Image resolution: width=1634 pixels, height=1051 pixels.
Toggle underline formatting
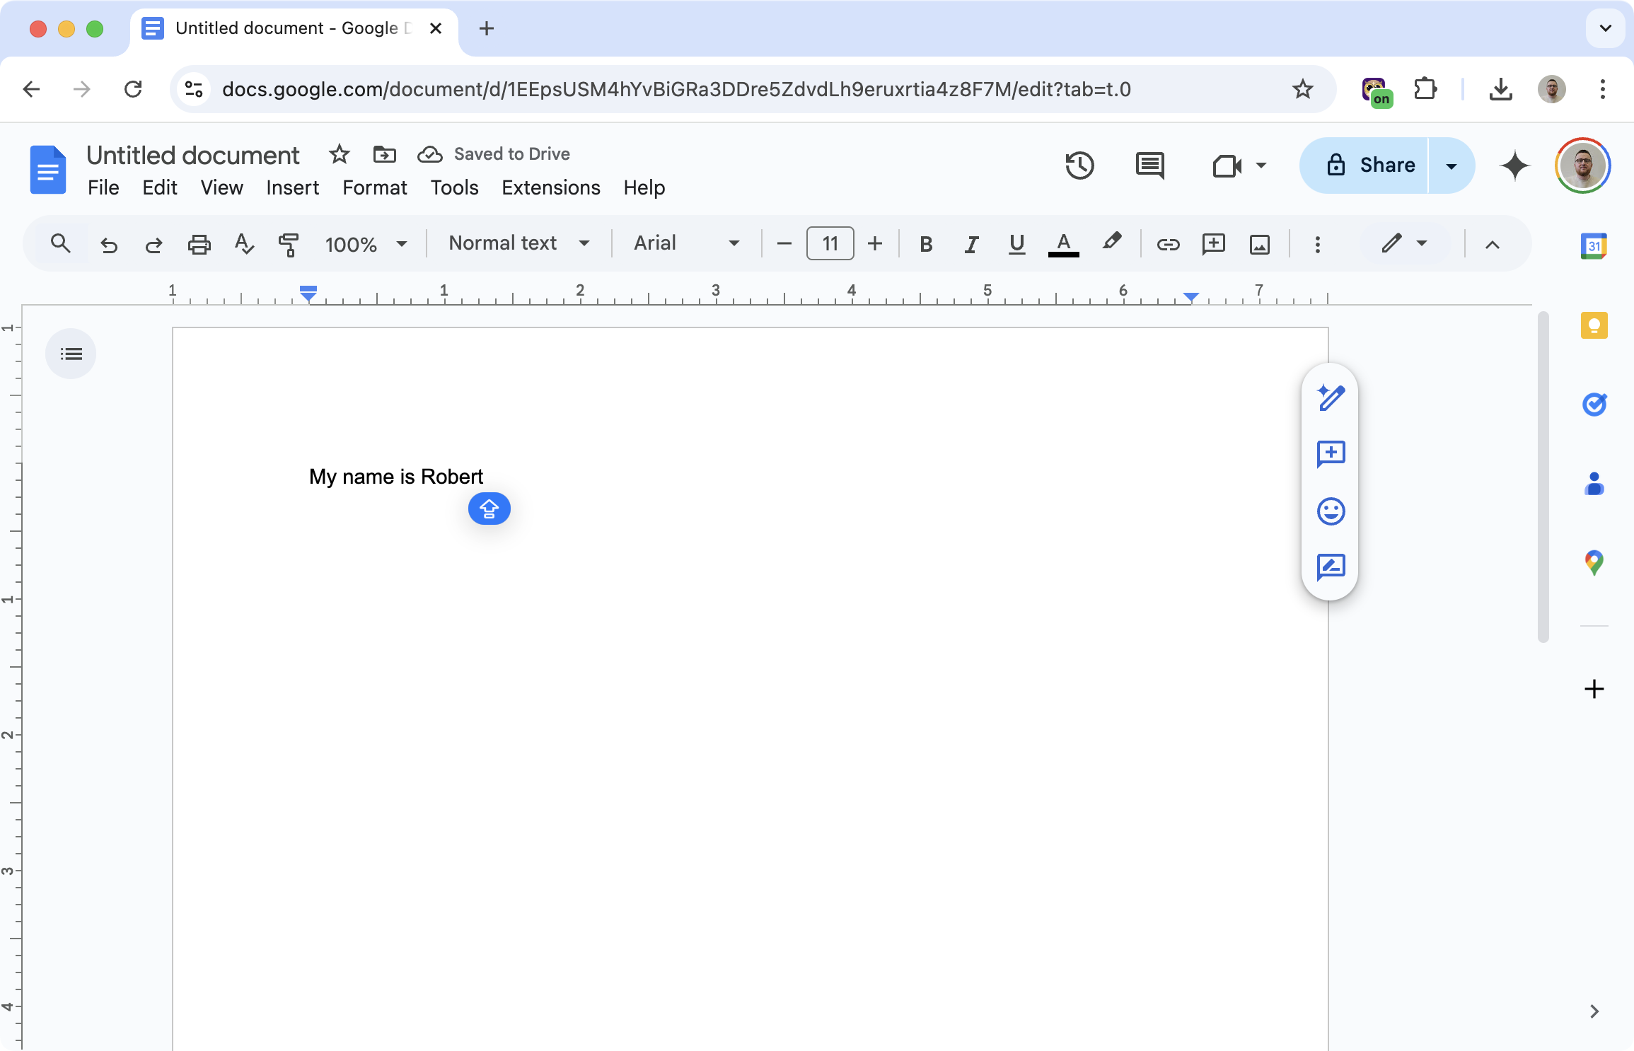point(1016,244)
